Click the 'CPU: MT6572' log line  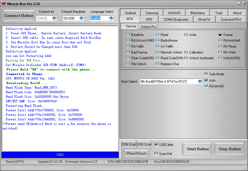click(30, 78)
